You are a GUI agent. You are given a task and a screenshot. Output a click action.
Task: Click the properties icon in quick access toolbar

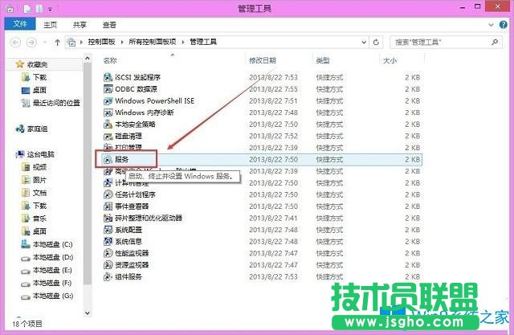(x=28, y=9)
